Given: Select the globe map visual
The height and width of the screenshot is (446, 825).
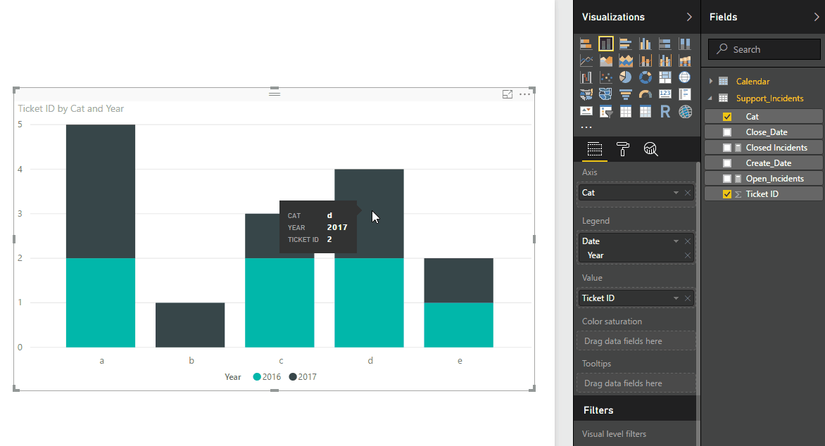Looking at the screenshot, I should point(684,77).
